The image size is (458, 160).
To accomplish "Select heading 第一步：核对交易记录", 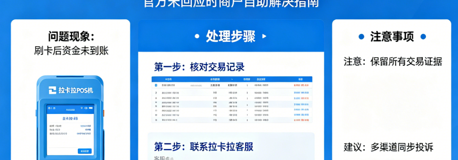I will 199,67.
